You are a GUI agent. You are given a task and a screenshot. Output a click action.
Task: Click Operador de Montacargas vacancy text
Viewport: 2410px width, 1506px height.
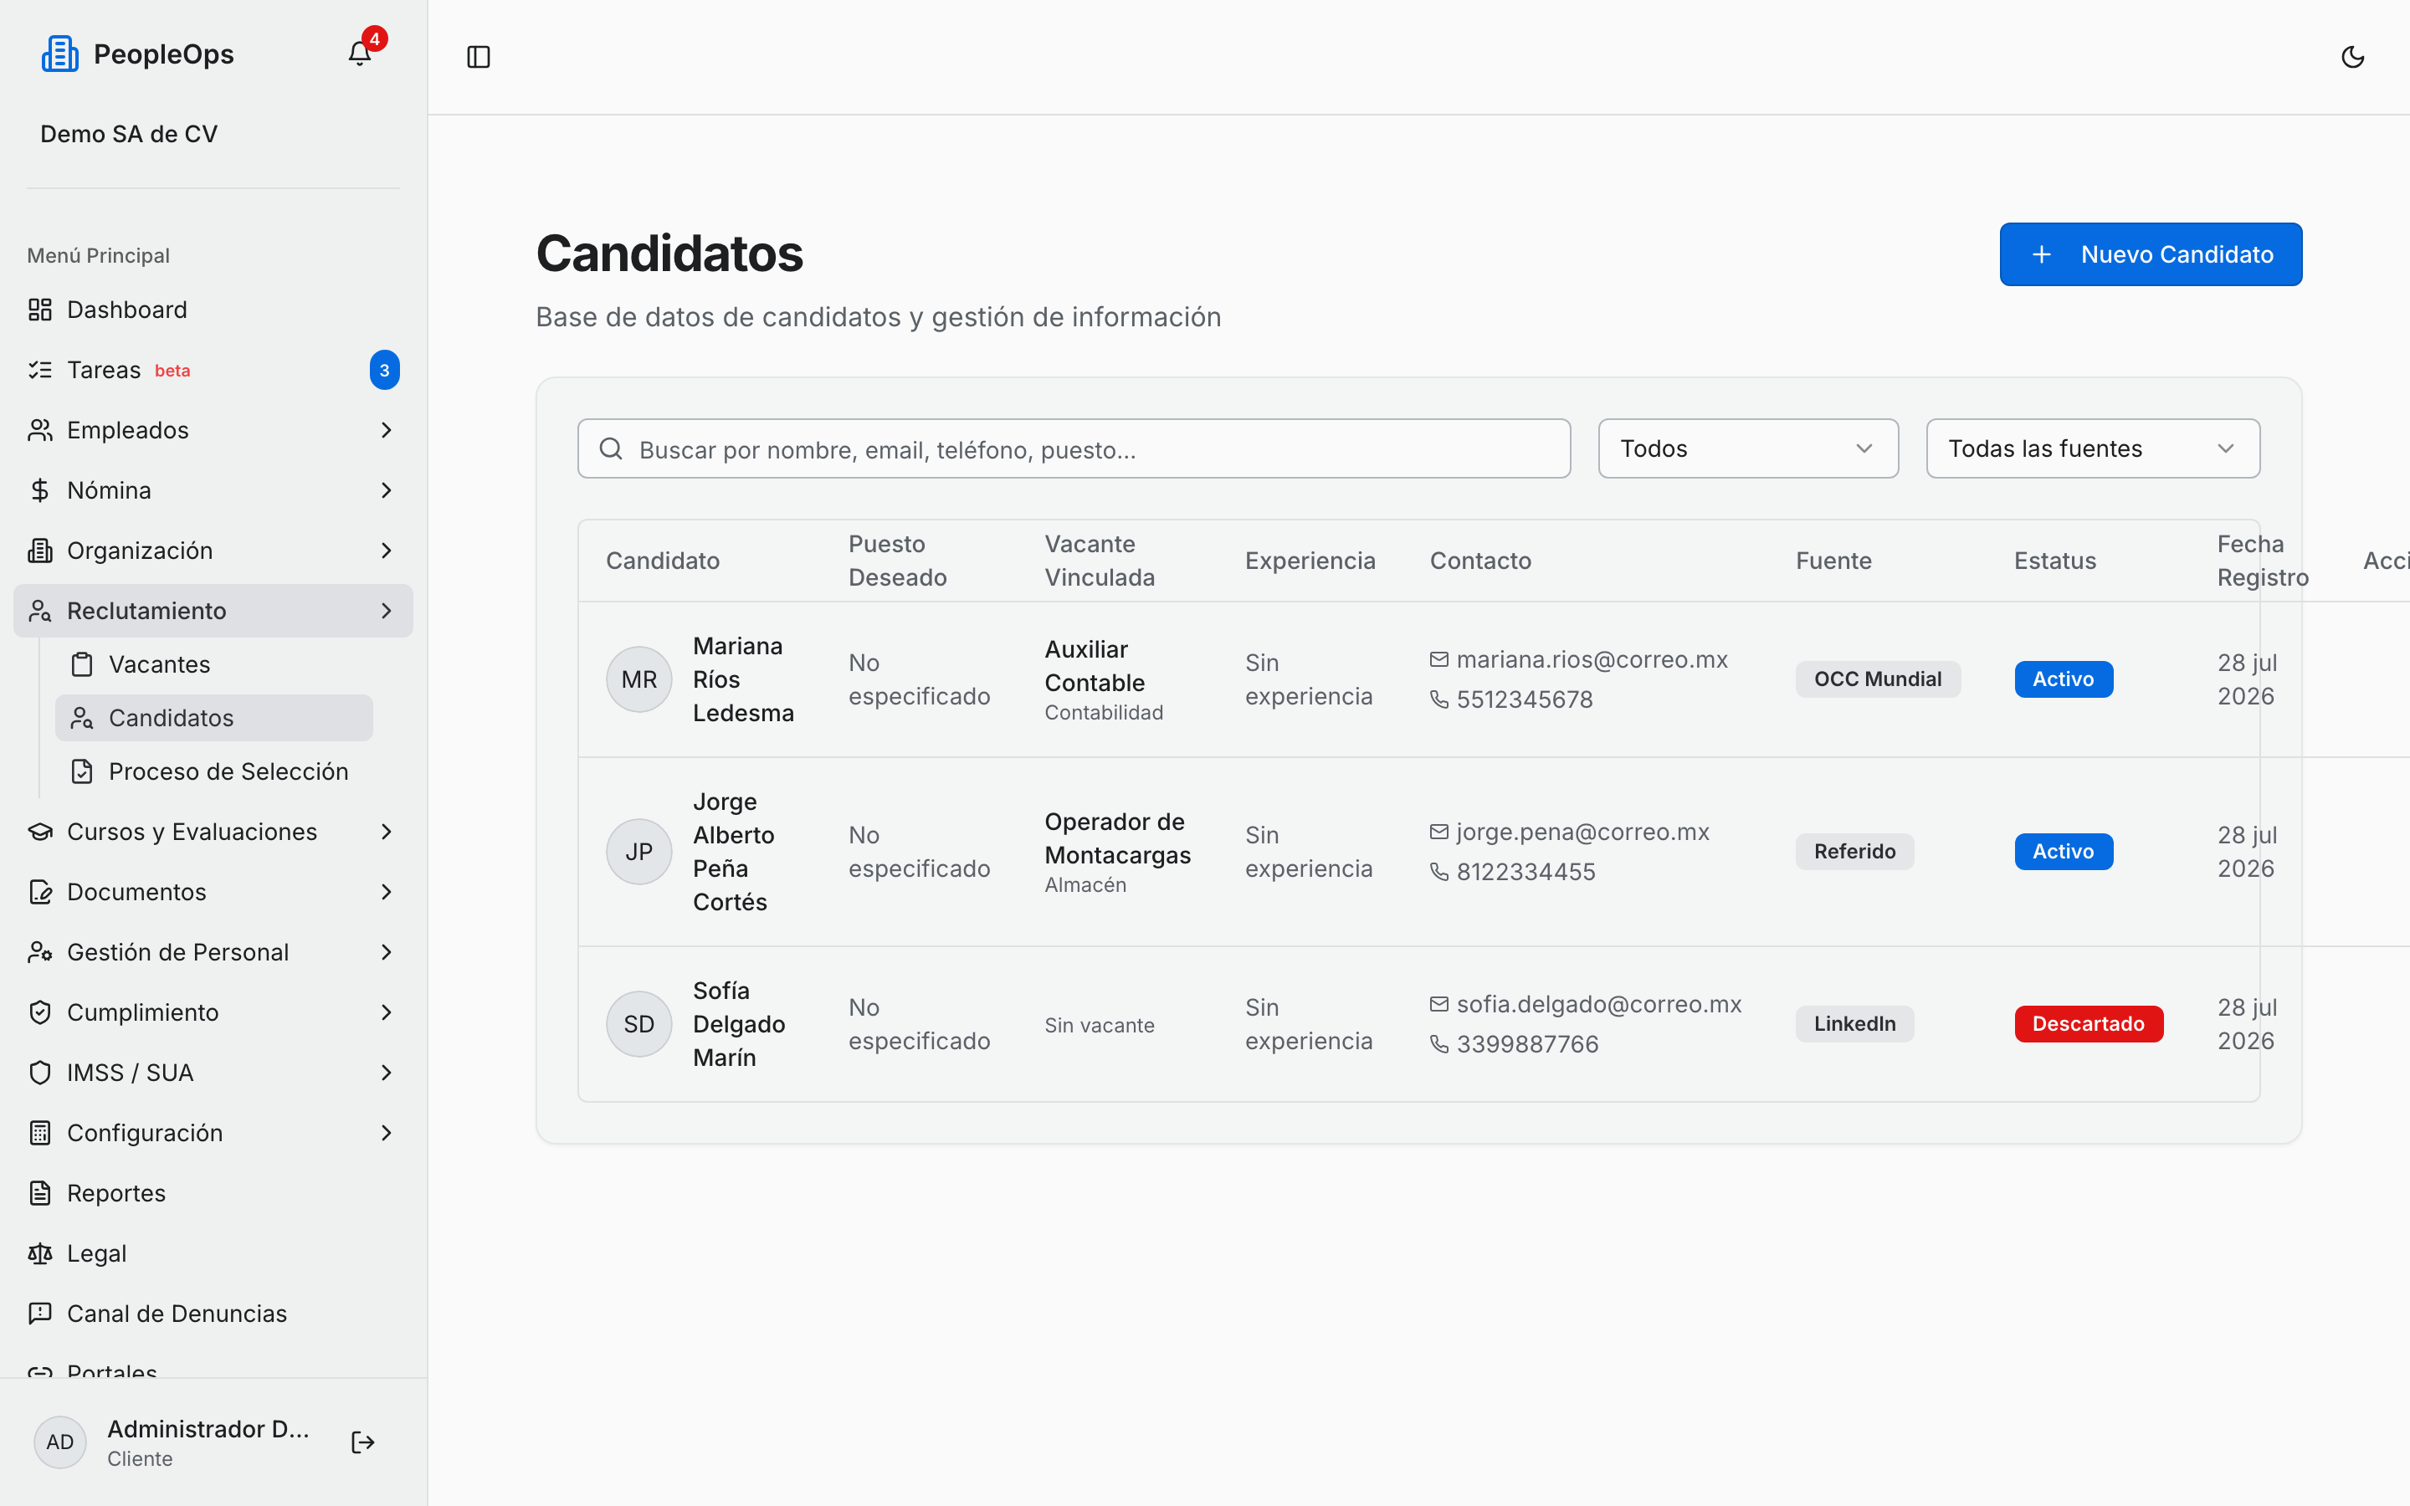tap(1117, 838)
